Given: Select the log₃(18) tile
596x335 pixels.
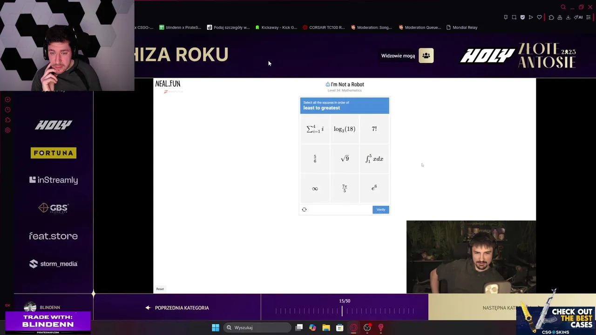Looking at the screenshot, I should click(x=345, y=129).
